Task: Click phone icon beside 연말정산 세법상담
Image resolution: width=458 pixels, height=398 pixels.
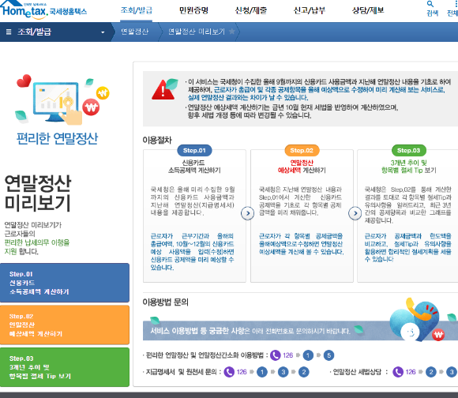Action: (x=398, y=372)
